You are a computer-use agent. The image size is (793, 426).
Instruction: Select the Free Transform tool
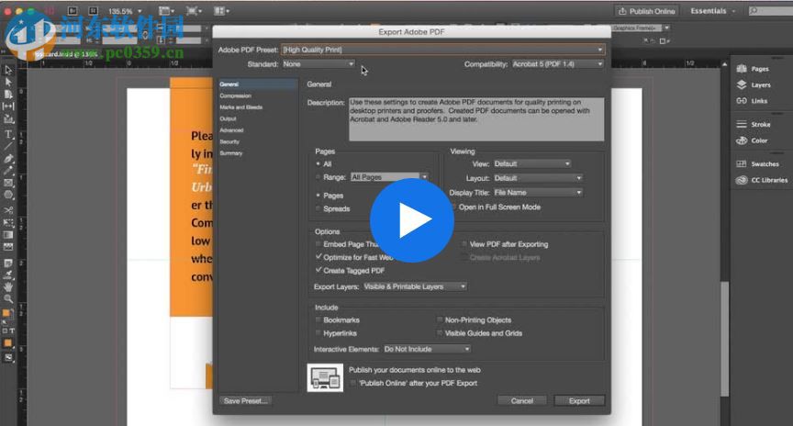coord(8,222)
